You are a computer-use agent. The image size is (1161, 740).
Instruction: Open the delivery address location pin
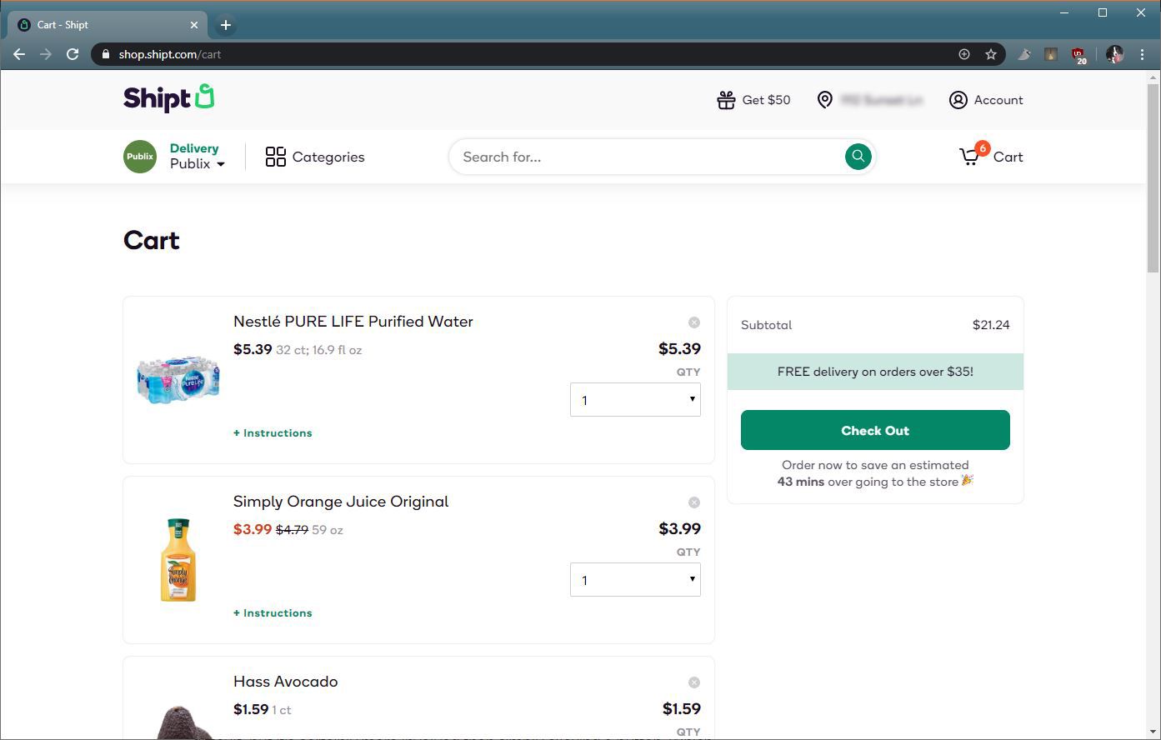[824, 100]
